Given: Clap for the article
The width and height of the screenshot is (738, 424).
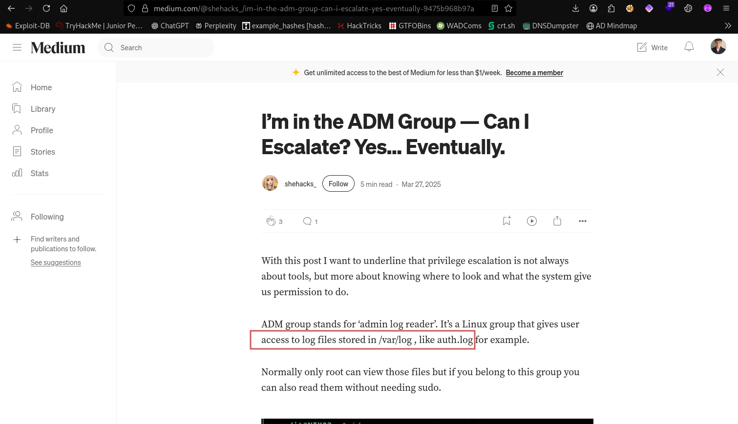Looking at the screenshot, I should [271, 221].
